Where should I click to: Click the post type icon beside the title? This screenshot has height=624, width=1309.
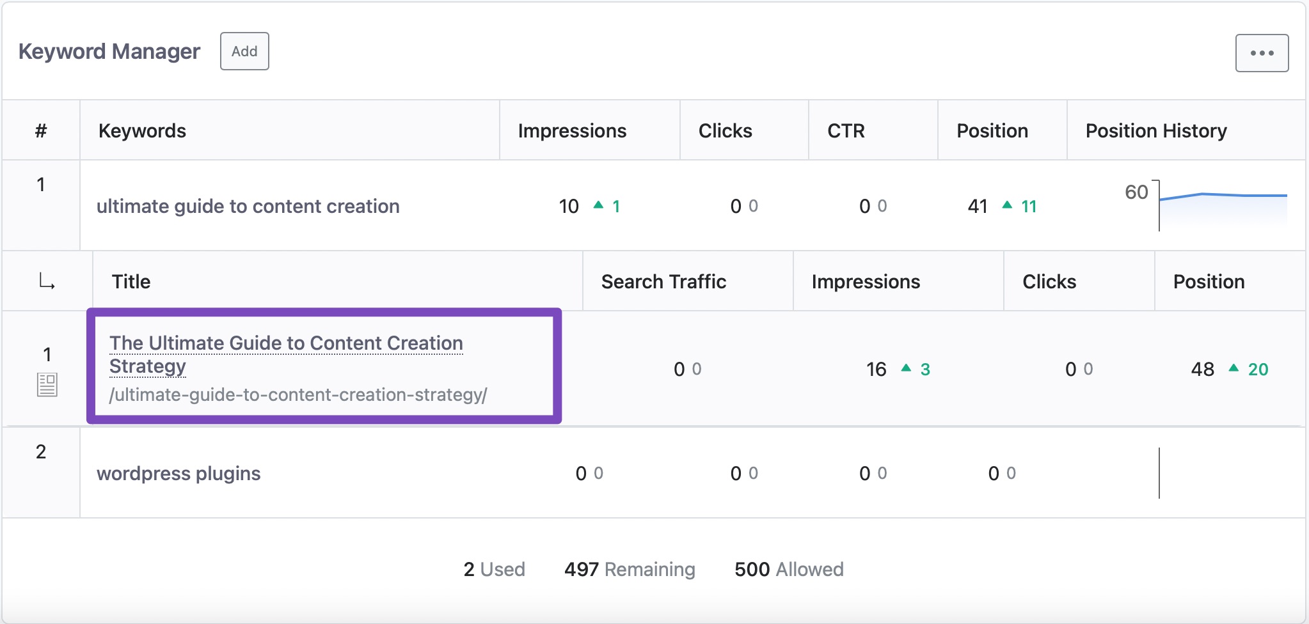tap(47, 385)
